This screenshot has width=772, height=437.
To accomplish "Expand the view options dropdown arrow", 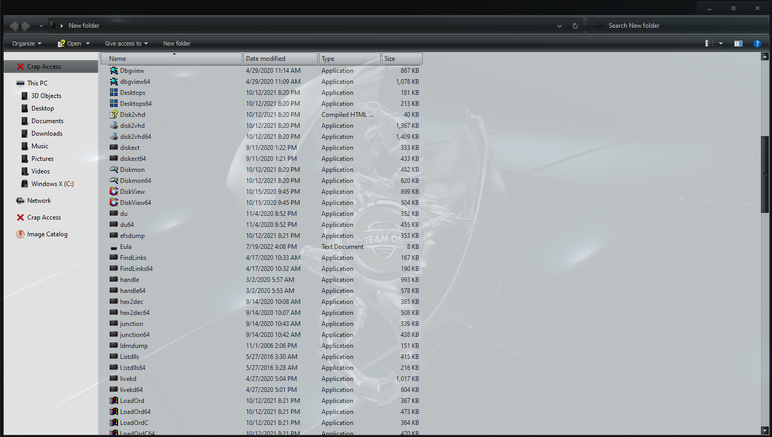I will [721, 43].
